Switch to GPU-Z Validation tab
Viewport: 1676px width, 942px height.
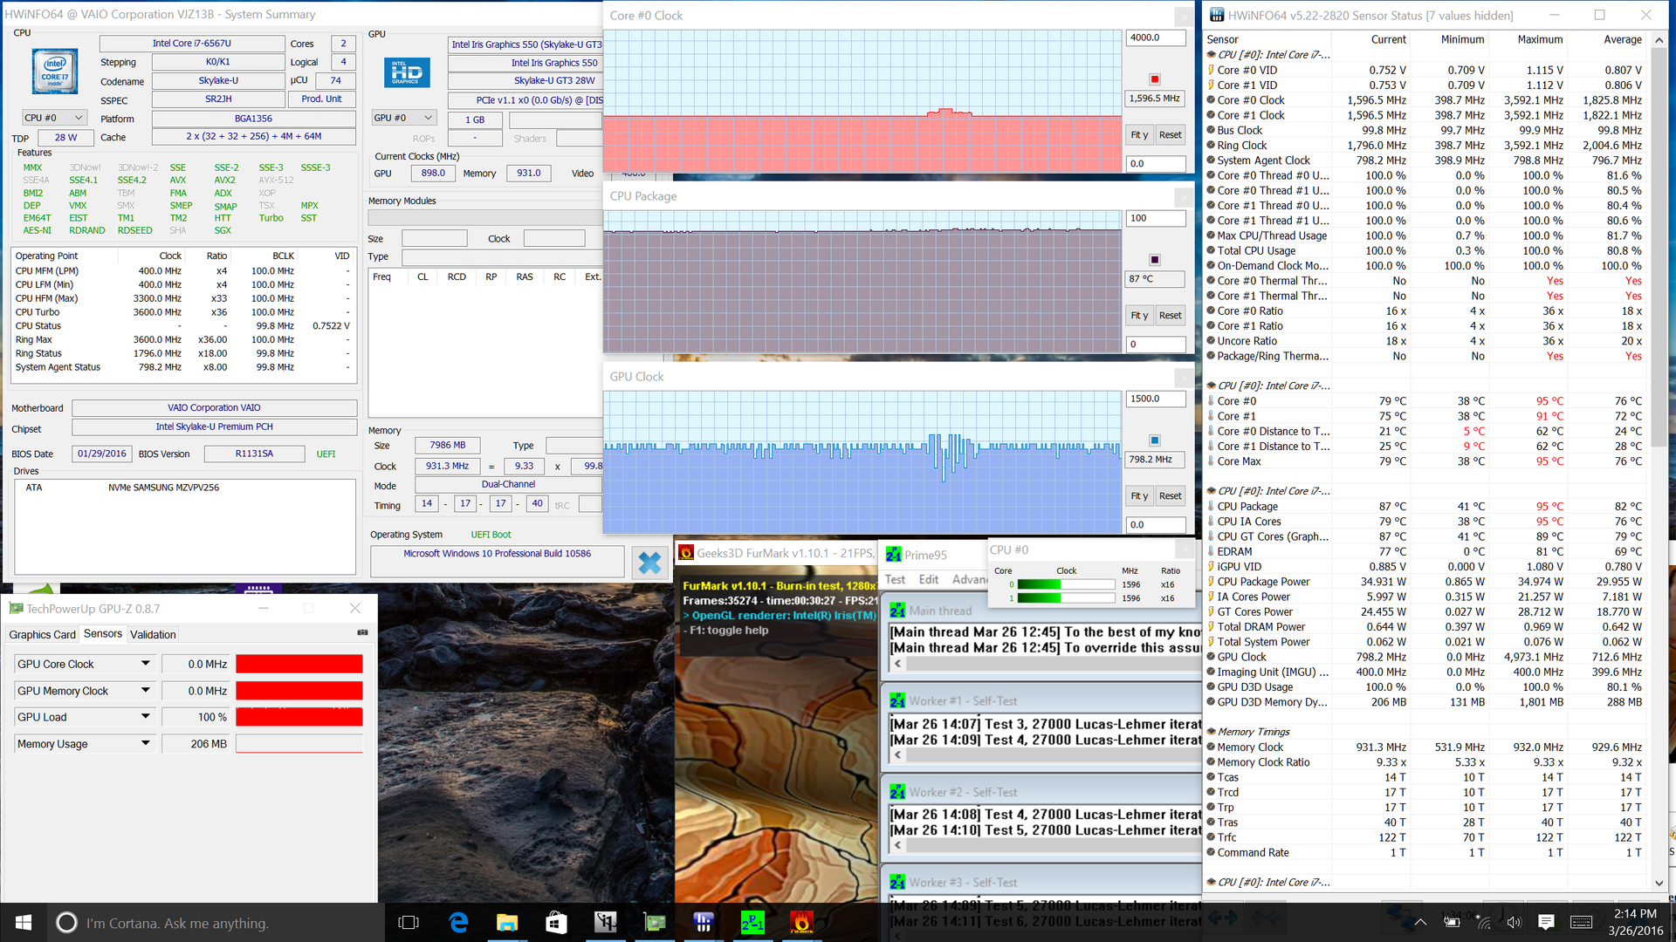click(153, 634)
